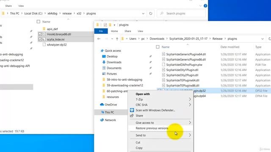Click the Search plugins field
Screen dimensions: 271x152
(x=181, y=14)
